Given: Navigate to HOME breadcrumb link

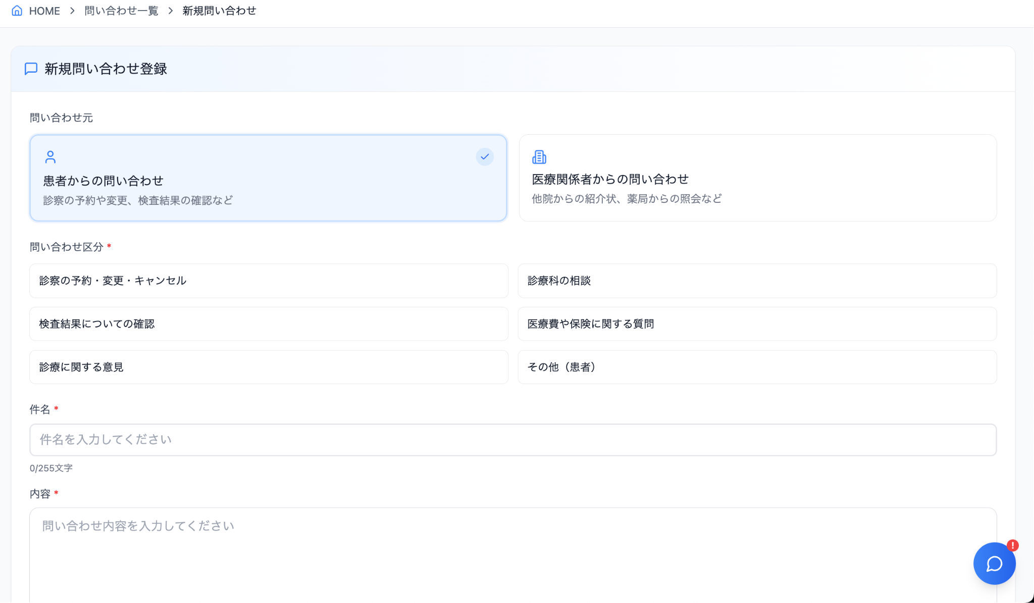Looking at the screenshot, I should [44, 11].
